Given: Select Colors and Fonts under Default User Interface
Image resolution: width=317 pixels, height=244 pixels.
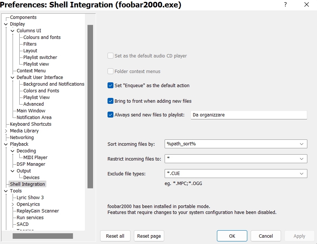Looking at the screenshot, I should [x=41, y=91].
